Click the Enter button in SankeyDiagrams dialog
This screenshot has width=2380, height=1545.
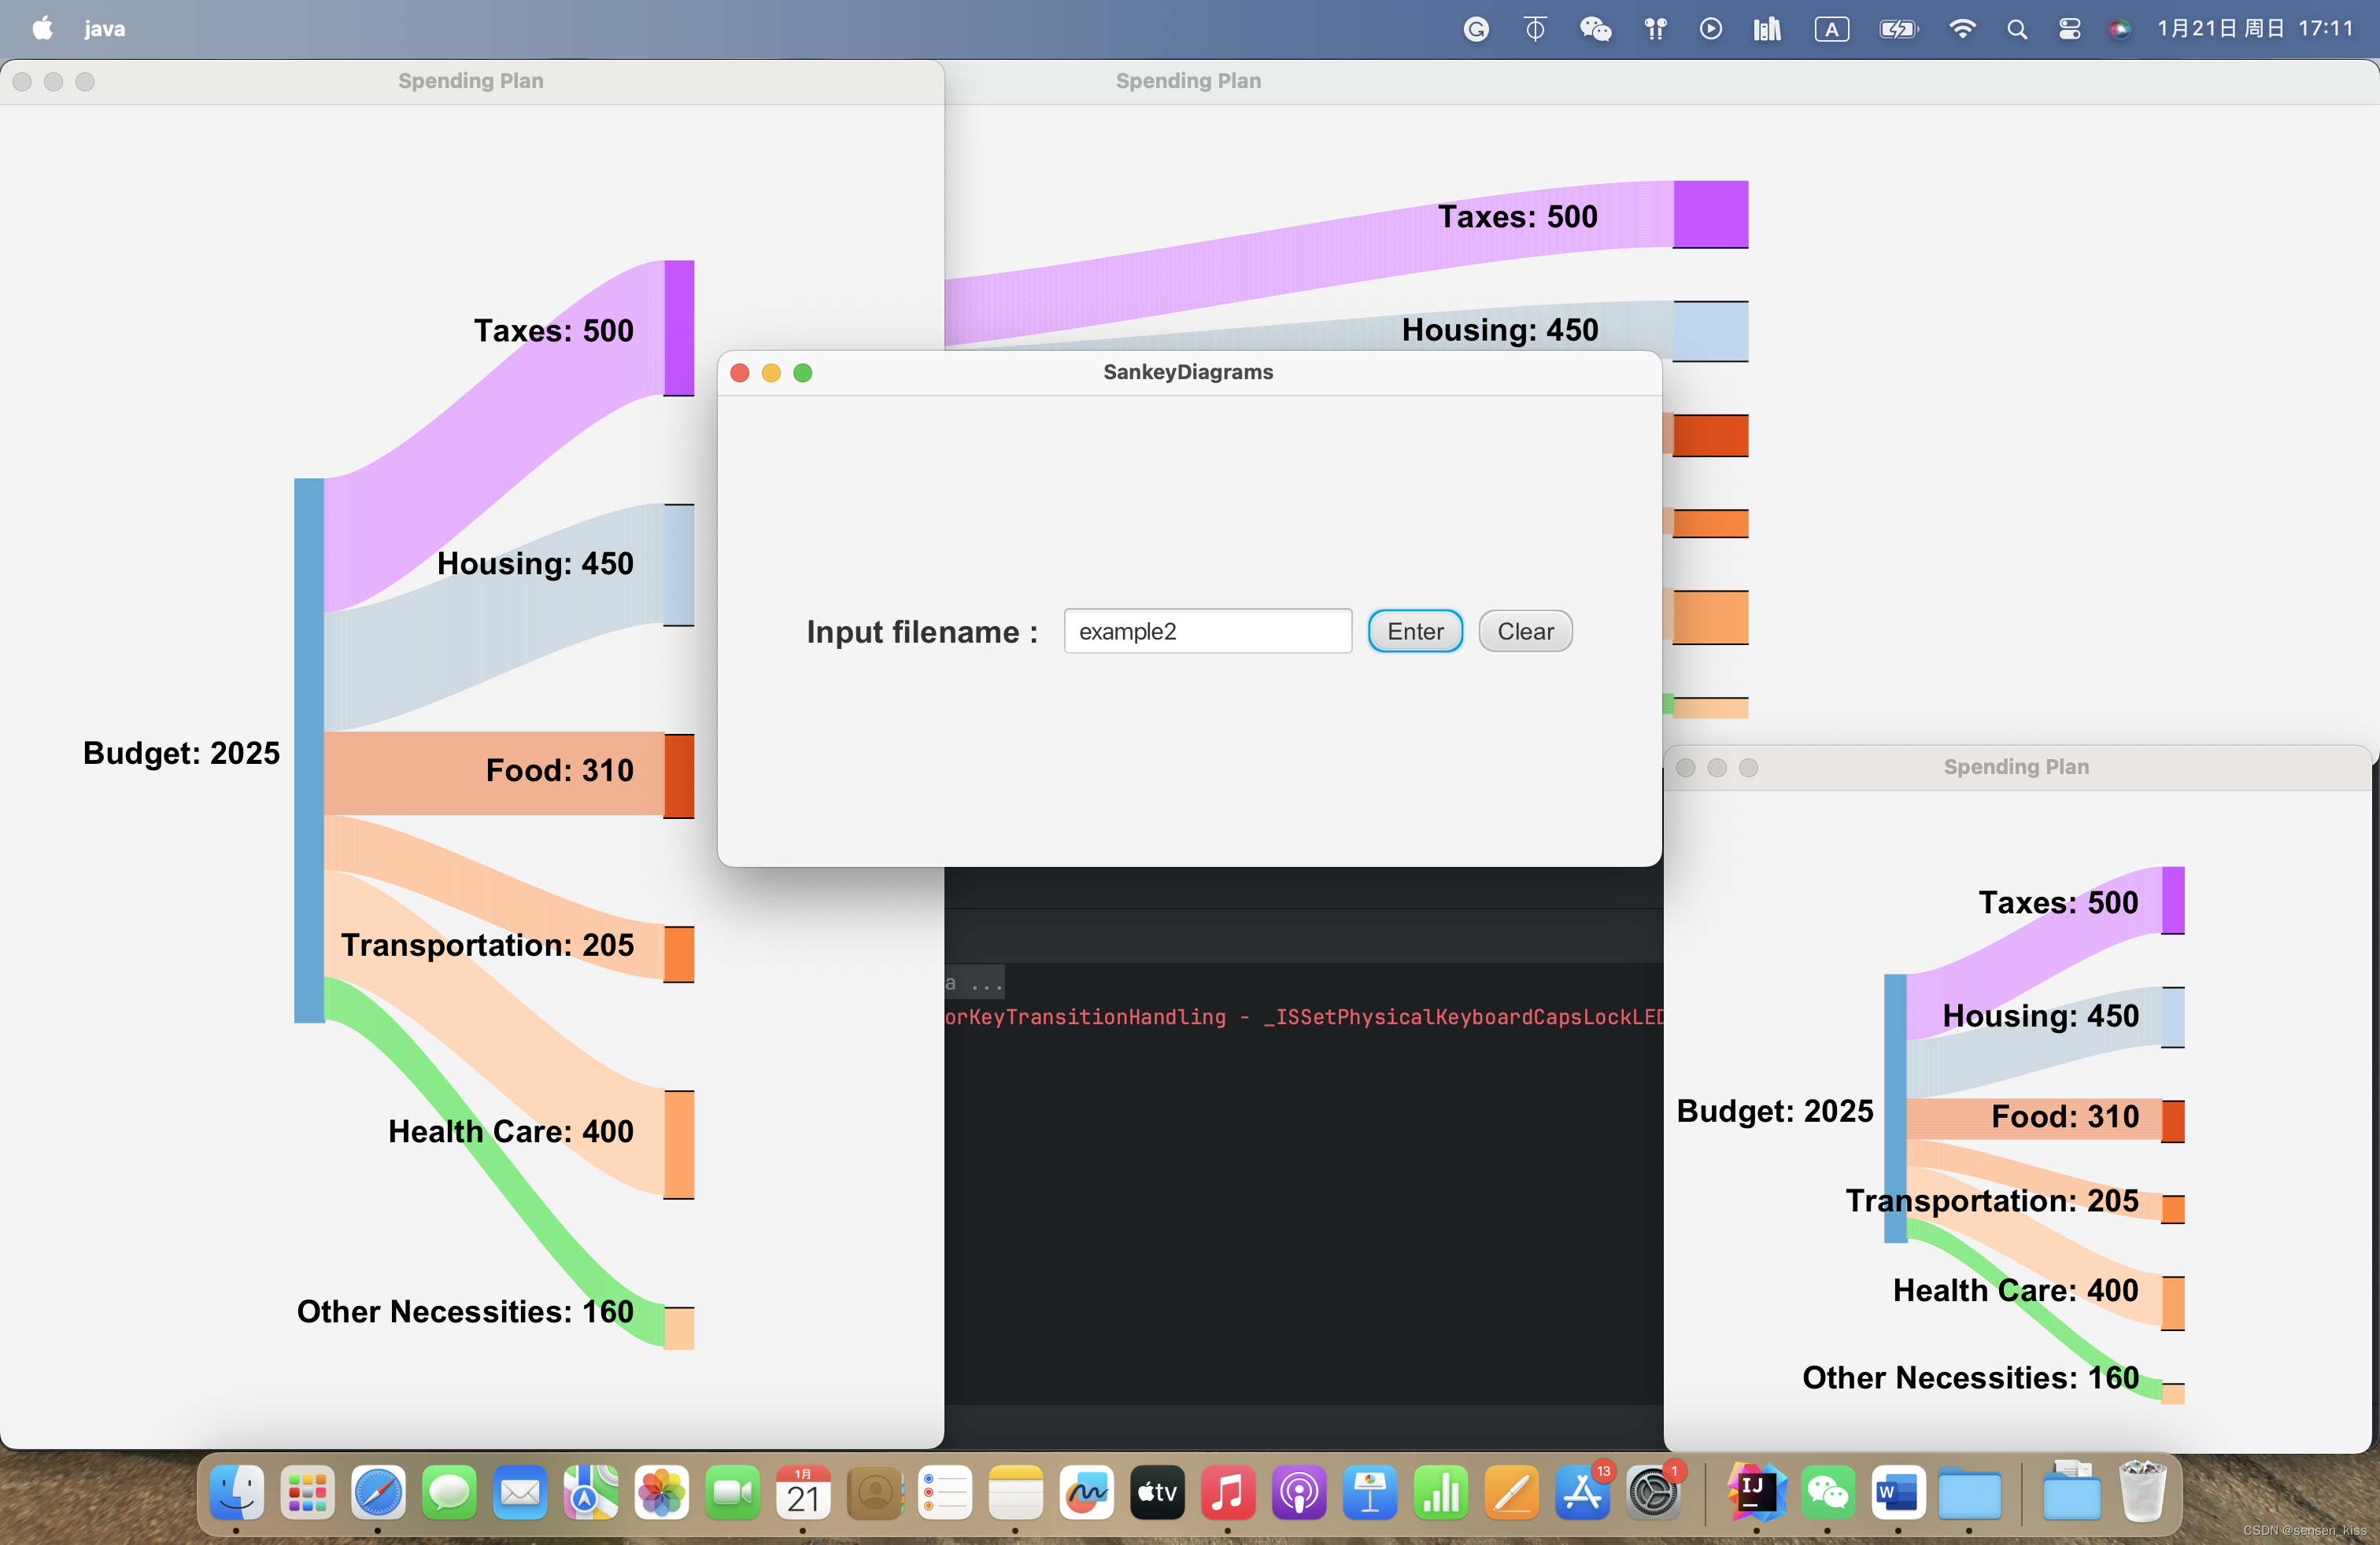(1414, 631)
